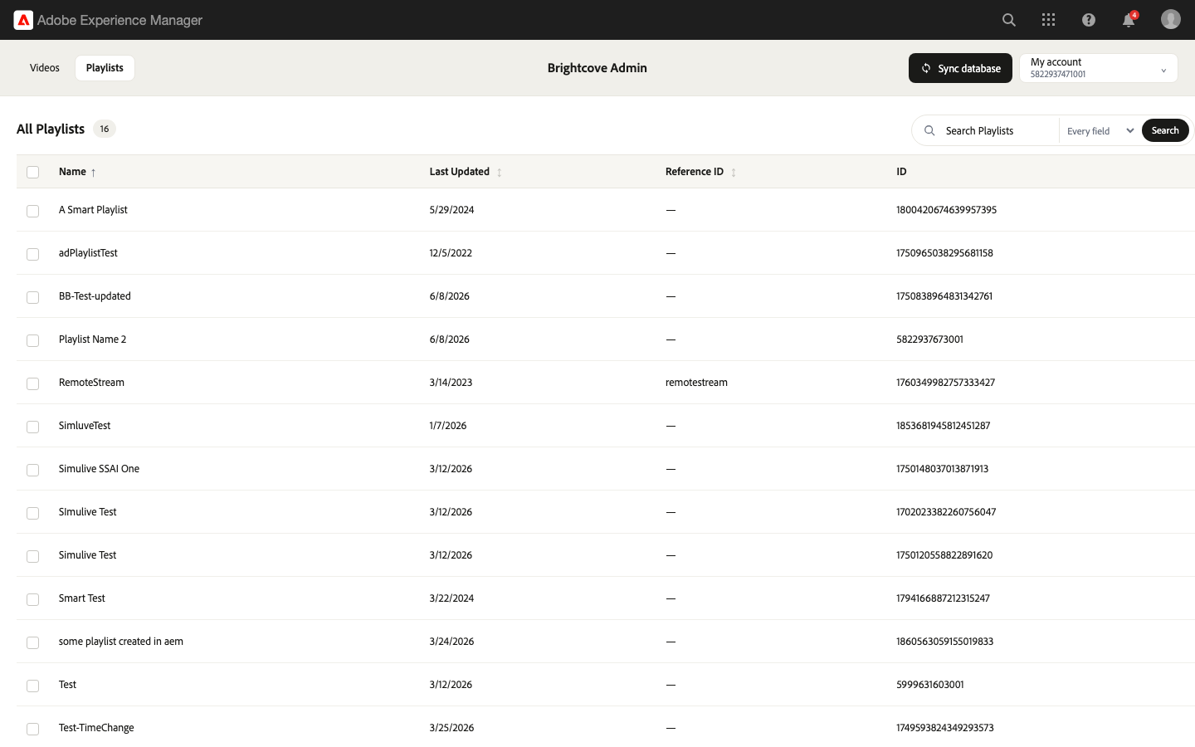Click the 3/22/2024 date cell
The height and width of the screenshot is (747, 1195).
pos(451,598)
